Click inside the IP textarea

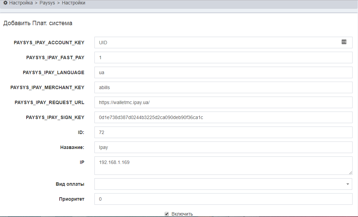click(x=223, y=166)
